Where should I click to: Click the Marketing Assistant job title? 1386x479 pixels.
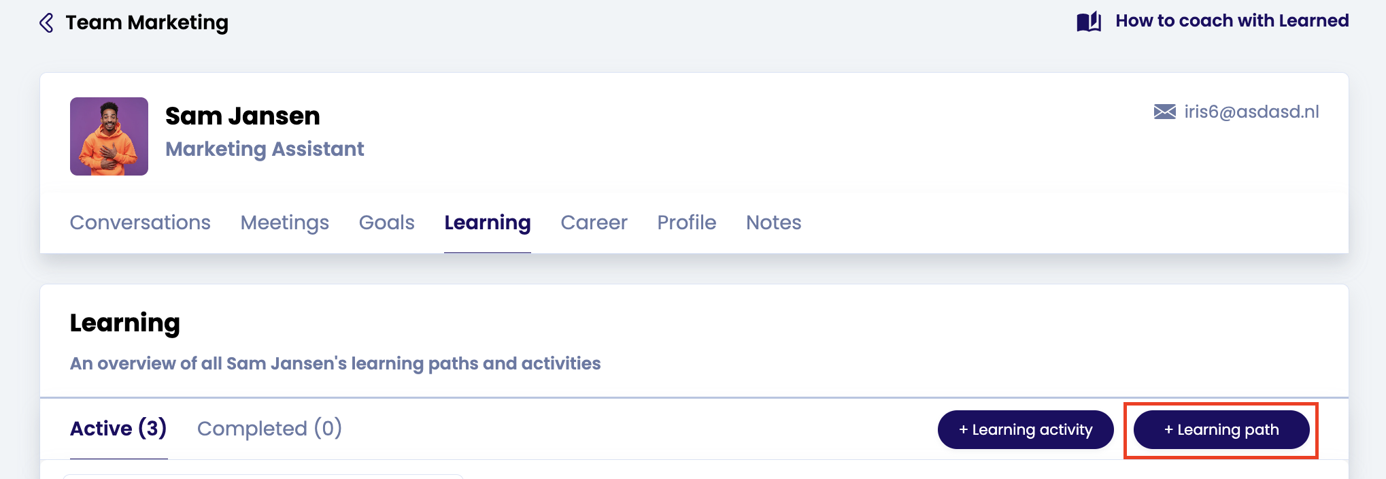click(265, 149)
